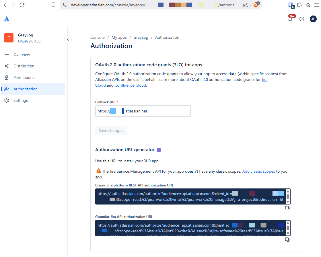Click the My apps breadcrumb
321x257 pixels.
point(119,37)
